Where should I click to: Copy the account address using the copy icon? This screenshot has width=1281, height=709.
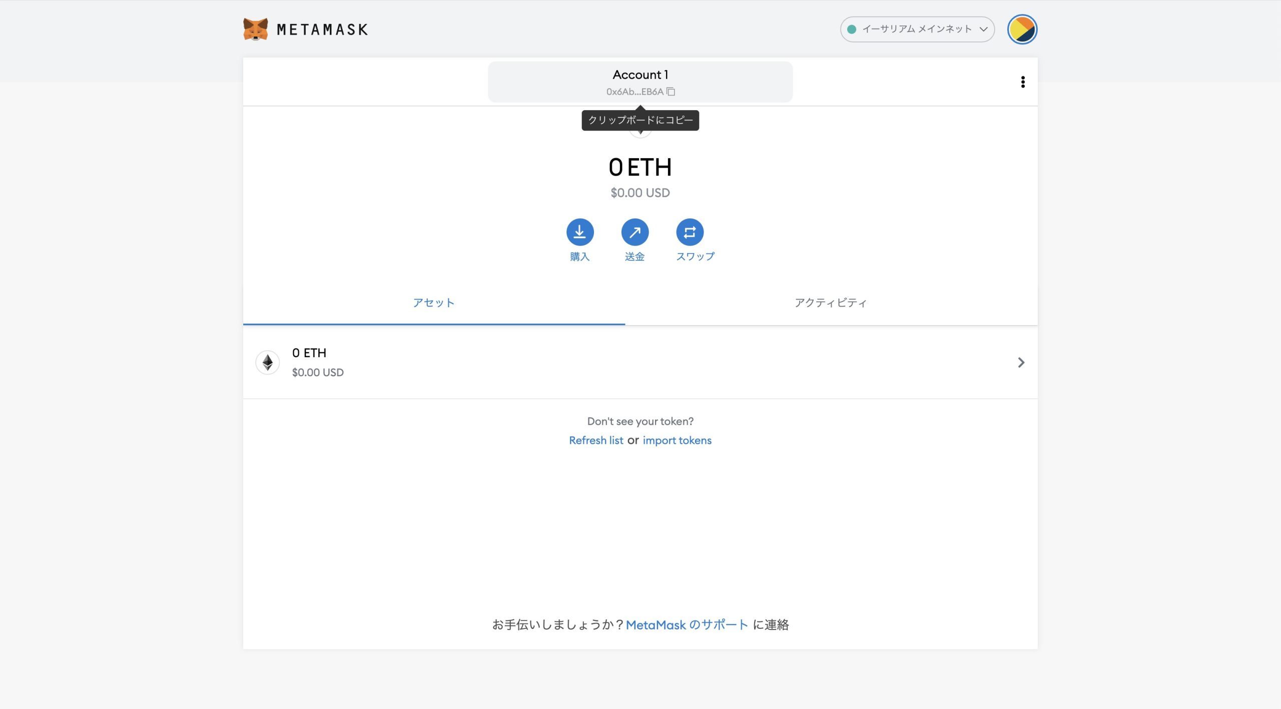tap(671, 91)
